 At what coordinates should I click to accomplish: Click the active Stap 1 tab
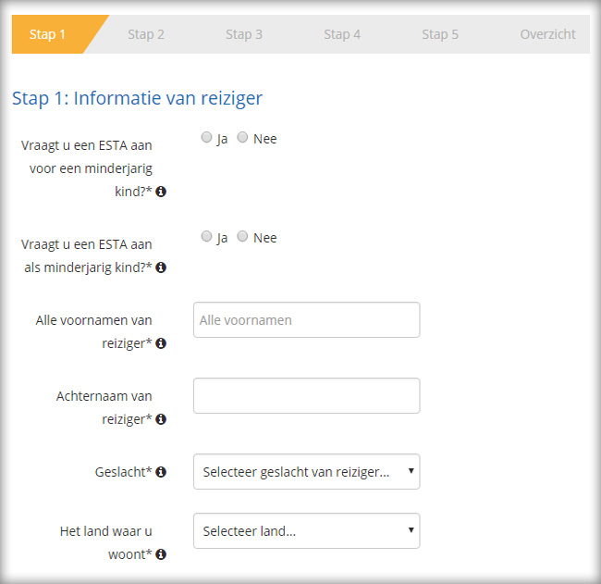[48, 34]
